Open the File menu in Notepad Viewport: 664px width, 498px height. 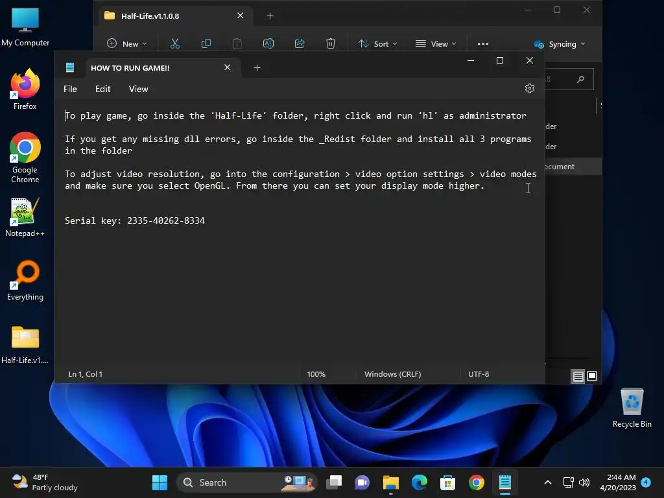coord(70,89)
